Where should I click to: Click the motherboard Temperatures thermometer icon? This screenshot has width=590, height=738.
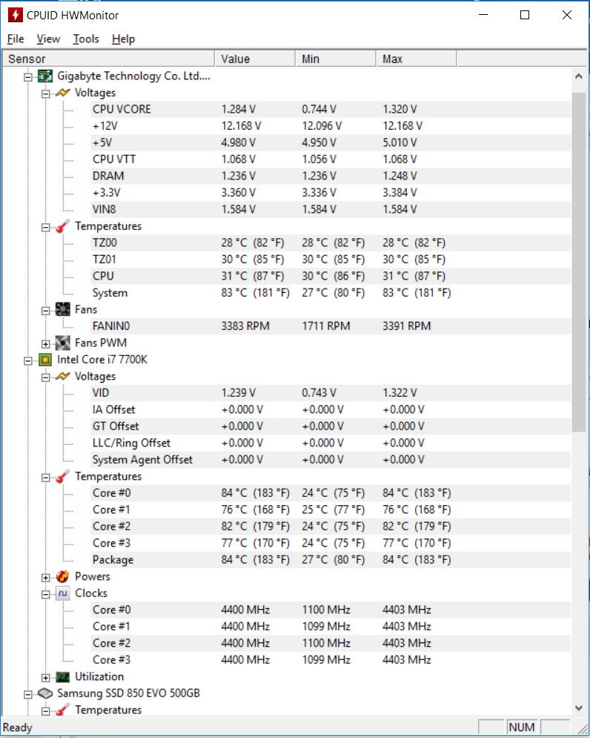(62, 226)
